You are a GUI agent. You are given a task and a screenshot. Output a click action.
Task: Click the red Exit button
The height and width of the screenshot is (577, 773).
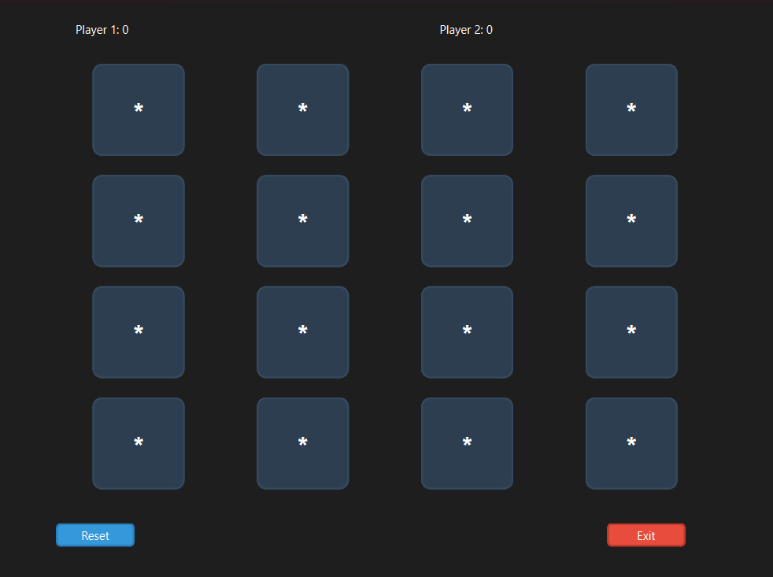tap(646, 535)
